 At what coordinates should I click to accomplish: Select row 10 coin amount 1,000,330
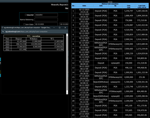coord(129,53)
